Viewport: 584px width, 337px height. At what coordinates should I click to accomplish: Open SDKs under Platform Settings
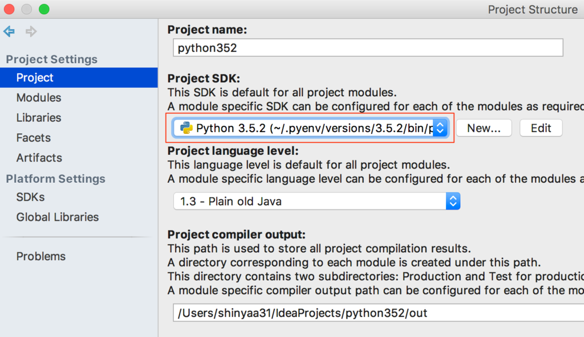[31, 197]
